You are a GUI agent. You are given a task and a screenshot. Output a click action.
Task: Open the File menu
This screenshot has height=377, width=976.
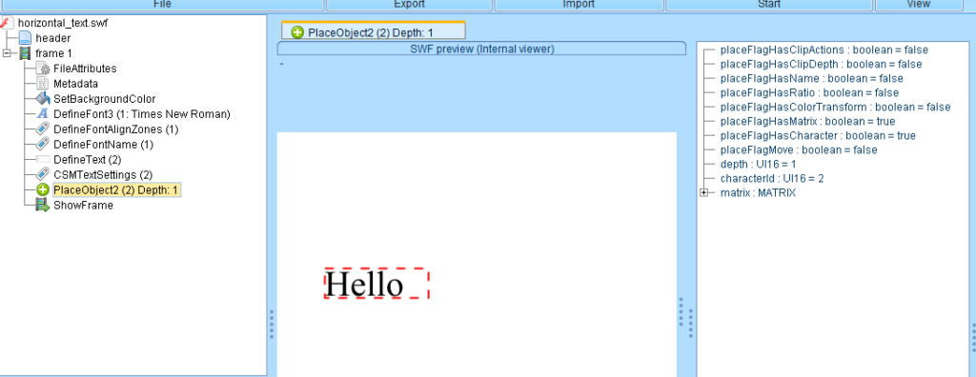(x=161, y=5)
